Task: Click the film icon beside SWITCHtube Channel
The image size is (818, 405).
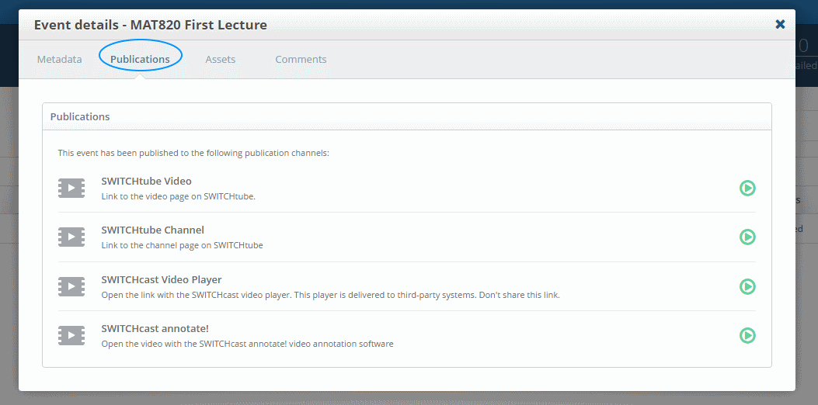Action: pyautogui.click(x=71, y=237)
